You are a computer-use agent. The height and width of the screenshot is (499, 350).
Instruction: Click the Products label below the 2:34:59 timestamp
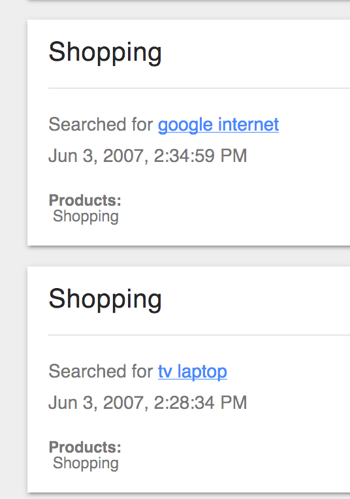click(x=85, y=200)
